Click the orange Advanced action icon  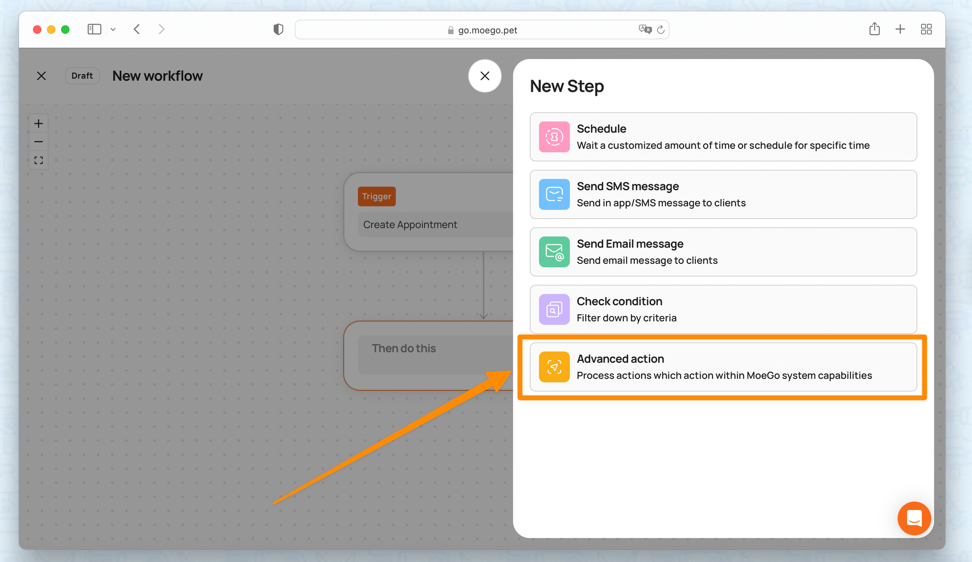point(554,367)
